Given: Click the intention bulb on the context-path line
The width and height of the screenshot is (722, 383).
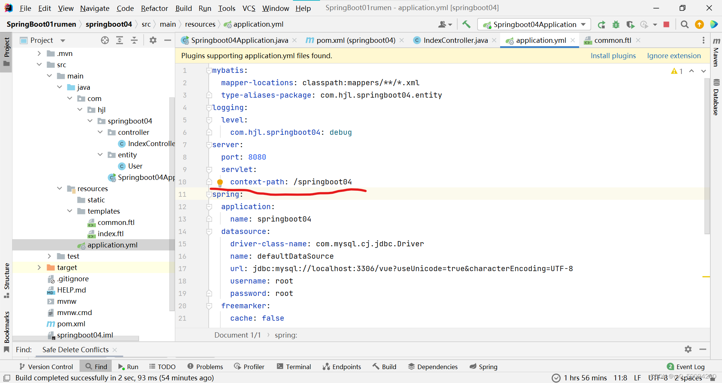Looking at the screenshot, I should (x=220, y=182).
